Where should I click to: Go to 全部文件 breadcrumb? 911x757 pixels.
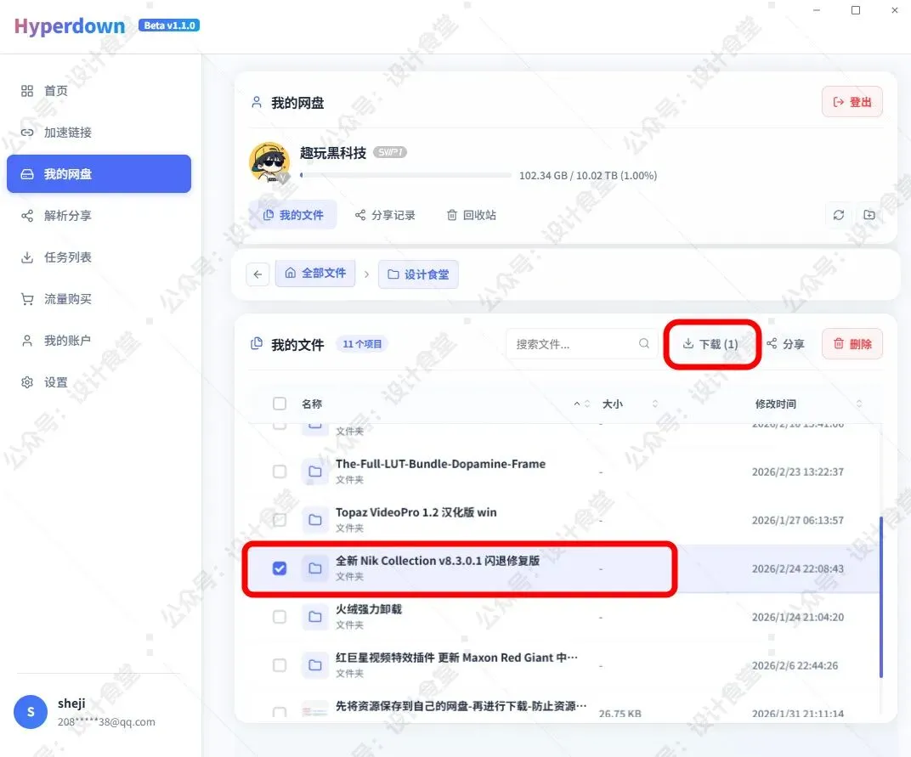(315, 273)
